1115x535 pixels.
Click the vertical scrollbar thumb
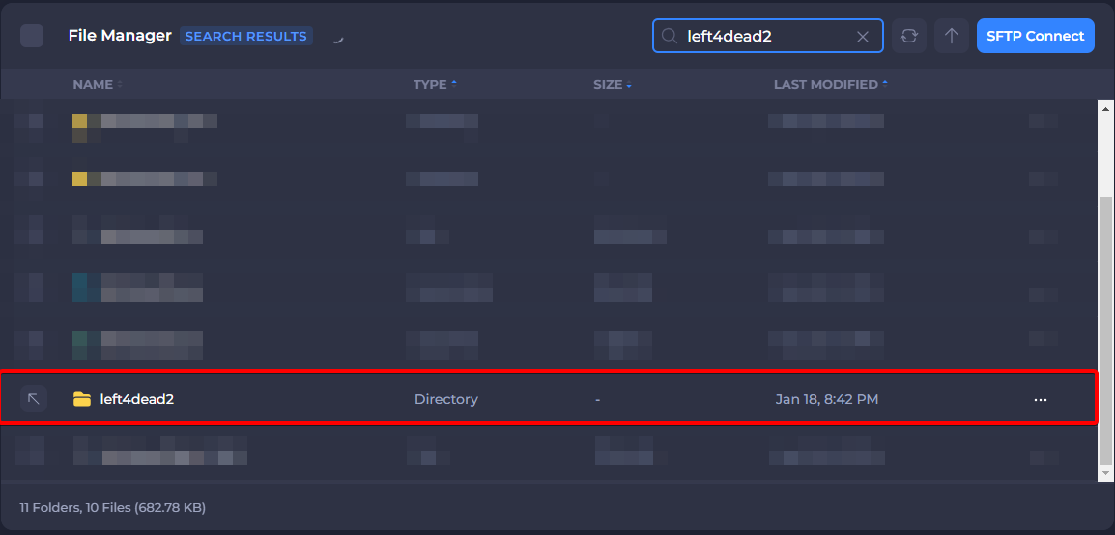(x=1106, y=328)
